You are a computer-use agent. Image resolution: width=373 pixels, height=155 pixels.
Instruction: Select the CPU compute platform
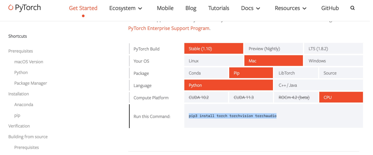pos(341,97)
